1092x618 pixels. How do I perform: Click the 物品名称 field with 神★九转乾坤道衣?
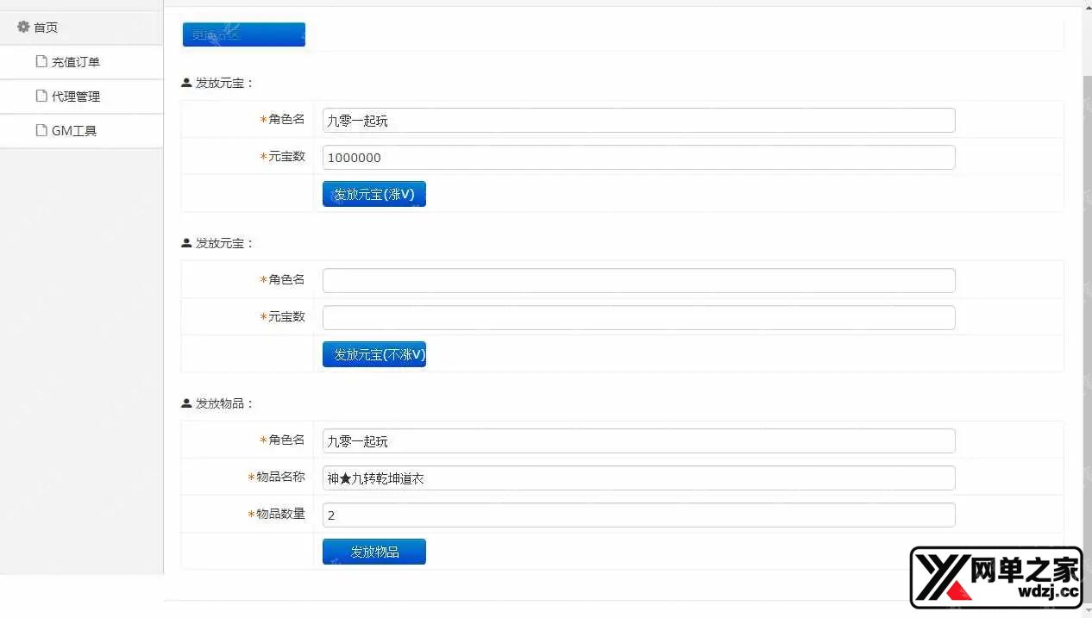click(638, 478)
